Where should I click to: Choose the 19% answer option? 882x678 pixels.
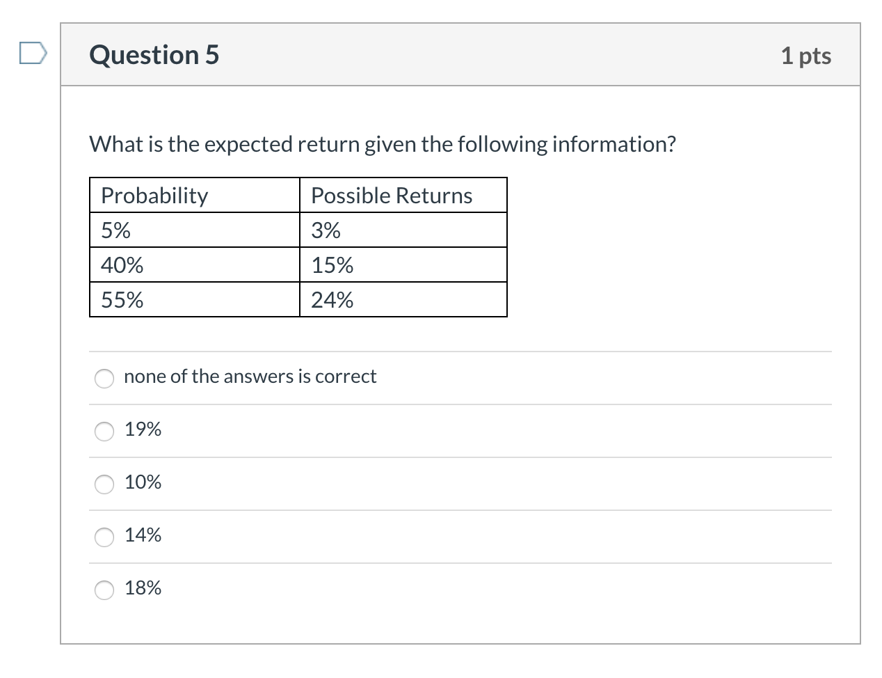(x=104, y=432)
